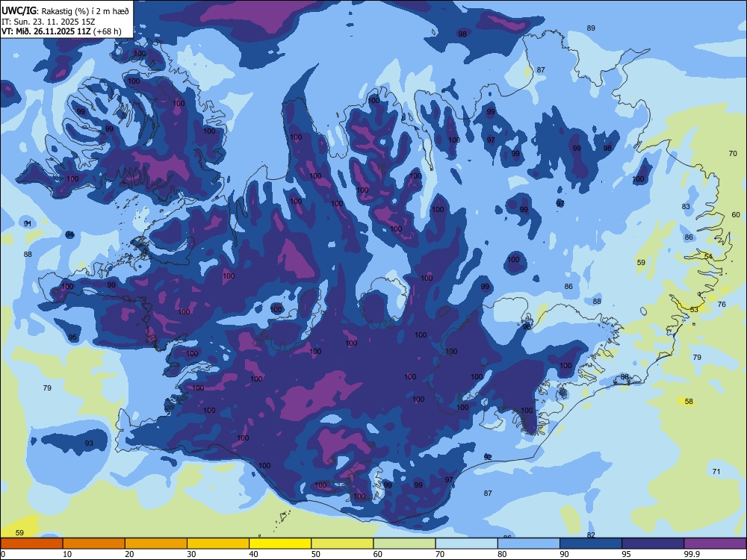The image size is (747, 560).
Task: Select the 10 legend tick label
Action: [x=67, y=554]
